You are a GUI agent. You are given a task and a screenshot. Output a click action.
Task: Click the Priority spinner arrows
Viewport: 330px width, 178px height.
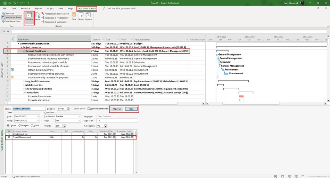pyautogui.click(x=64, y=126)
